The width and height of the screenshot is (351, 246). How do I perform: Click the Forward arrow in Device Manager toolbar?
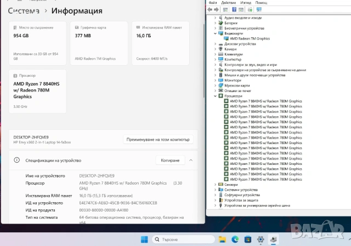point(216,9)
